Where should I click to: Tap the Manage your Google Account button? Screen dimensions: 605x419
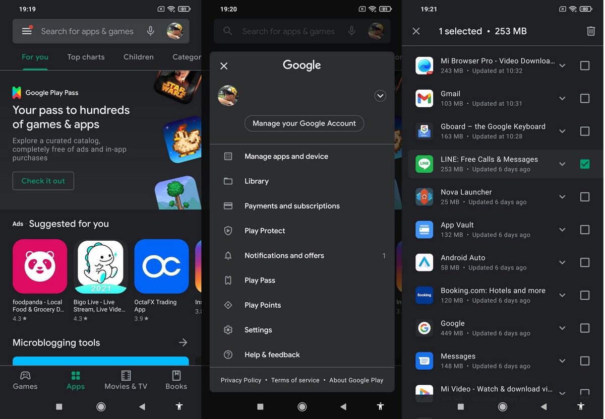coord(304,123)
